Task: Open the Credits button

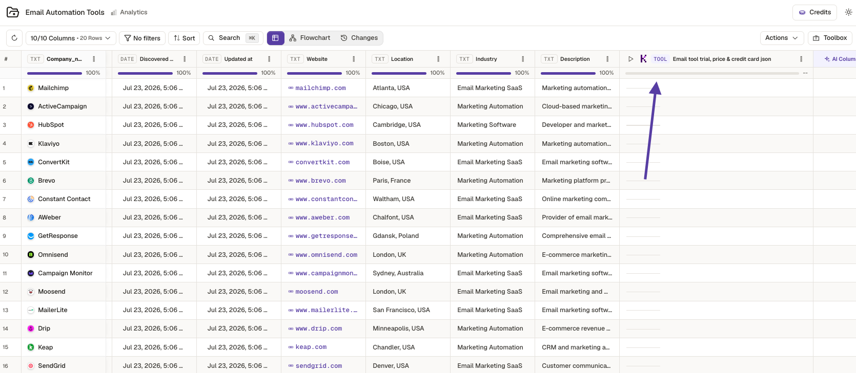Action: 814,12
